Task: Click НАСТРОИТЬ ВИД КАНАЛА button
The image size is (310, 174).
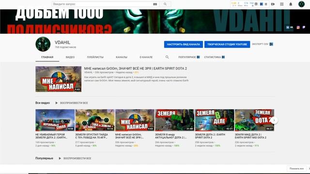Action: coord(184,44)
